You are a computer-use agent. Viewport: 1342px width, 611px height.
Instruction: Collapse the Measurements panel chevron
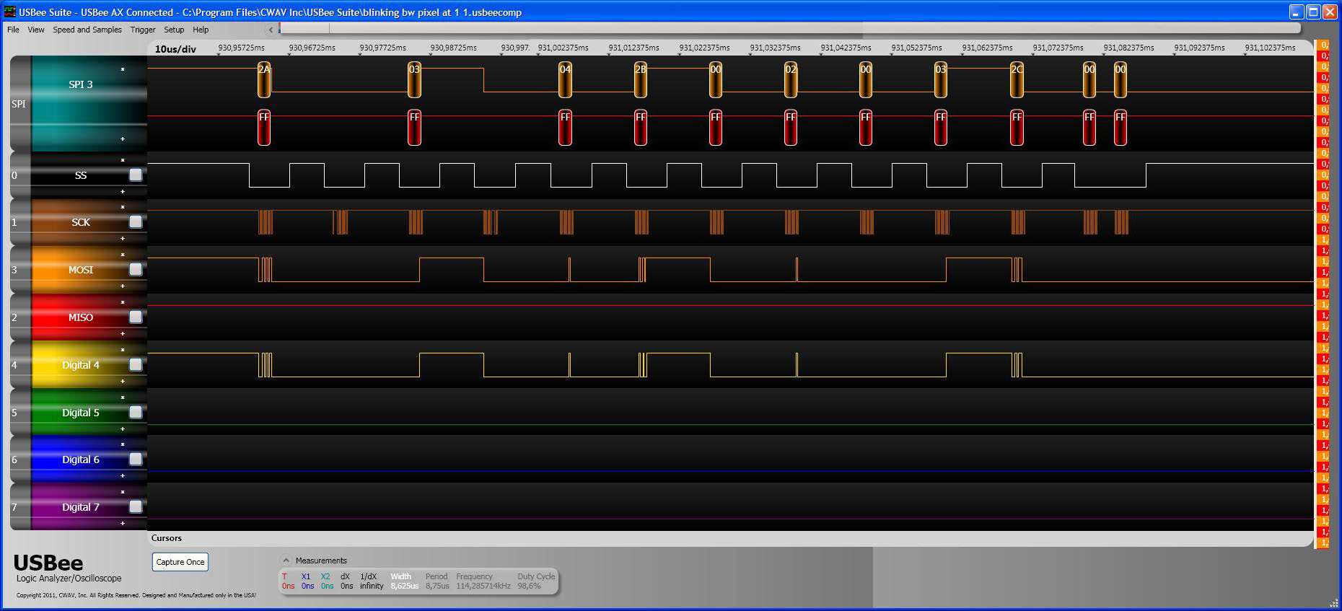tap(286, 561)
